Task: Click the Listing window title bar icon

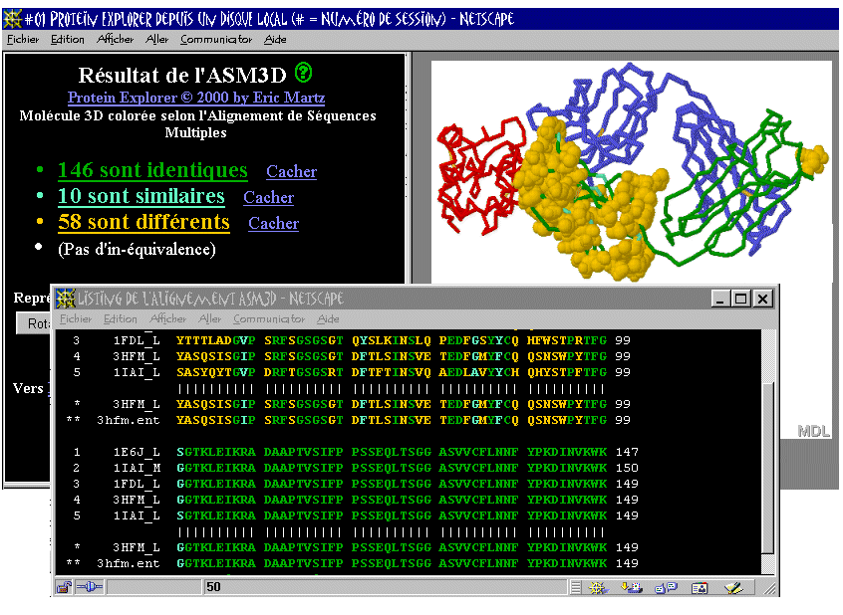Action: [x=65, y=299]
